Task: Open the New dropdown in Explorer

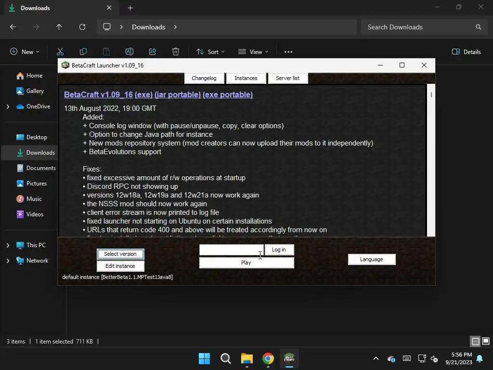Action: [25, 52]
